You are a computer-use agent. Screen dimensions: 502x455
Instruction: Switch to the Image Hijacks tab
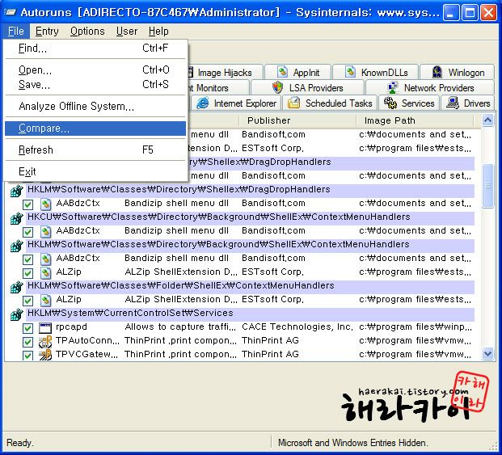(224, 73)
